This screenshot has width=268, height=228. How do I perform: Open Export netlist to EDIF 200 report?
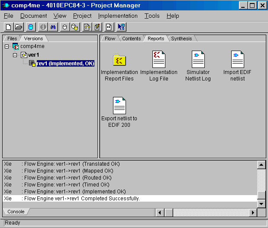pyautogui.click(x=119, y=106)
